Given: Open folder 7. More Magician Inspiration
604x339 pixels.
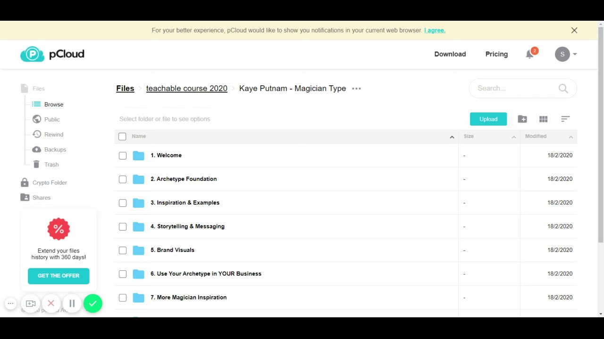Looking at the screenshot, I should pos(188,297).
